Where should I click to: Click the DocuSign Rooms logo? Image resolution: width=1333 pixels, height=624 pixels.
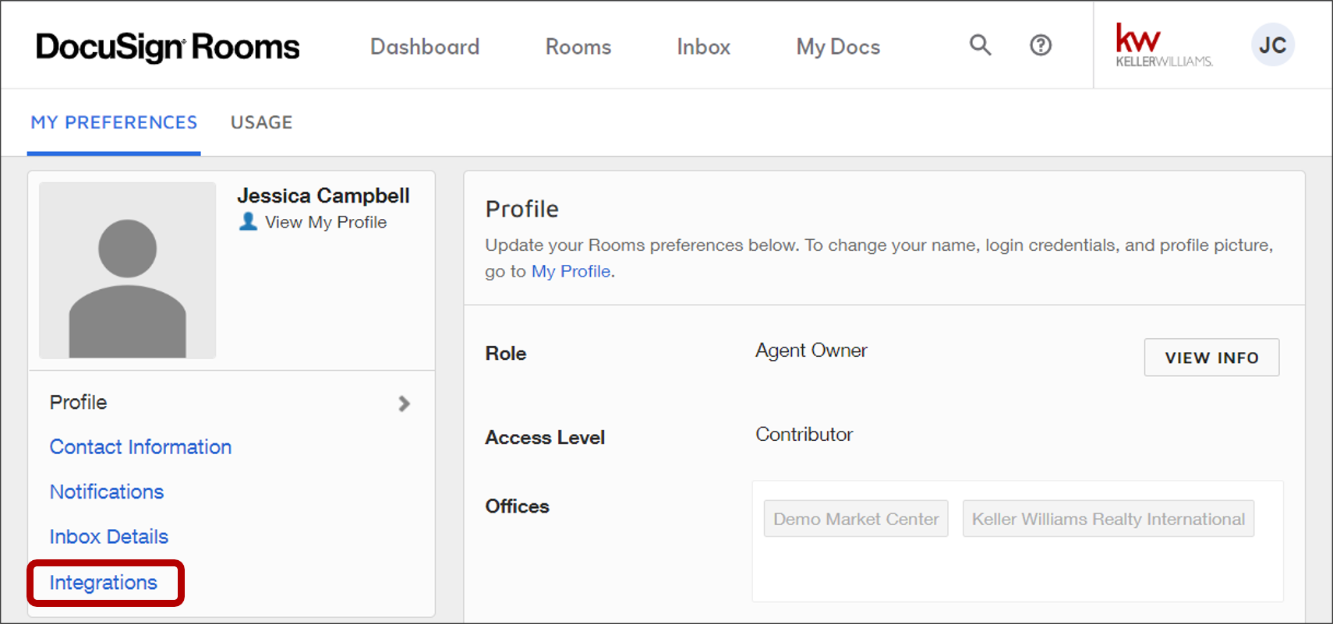point(168,47)
